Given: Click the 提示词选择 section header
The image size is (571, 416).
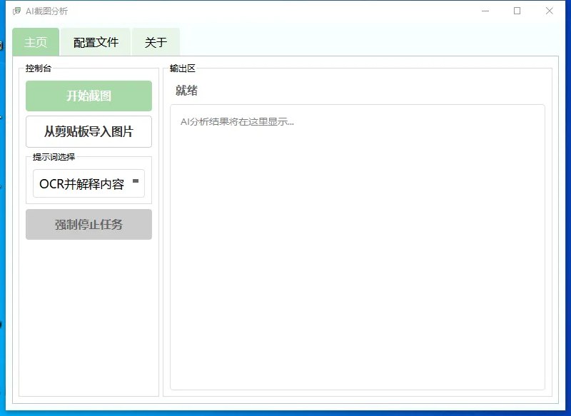Looking at the screenshot, I should point(53,157).
